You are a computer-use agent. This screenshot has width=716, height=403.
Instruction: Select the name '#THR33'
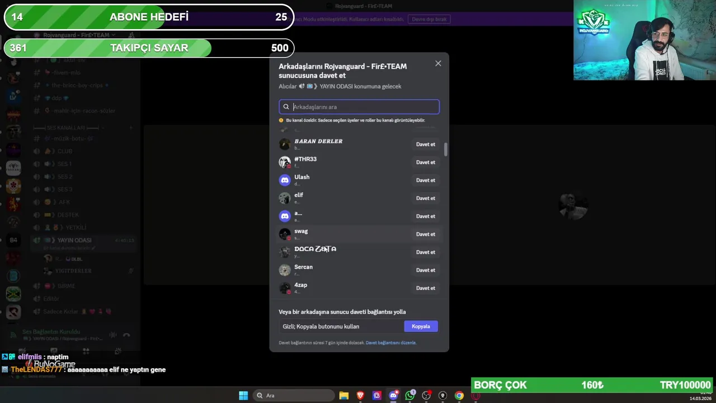[305, 159]
